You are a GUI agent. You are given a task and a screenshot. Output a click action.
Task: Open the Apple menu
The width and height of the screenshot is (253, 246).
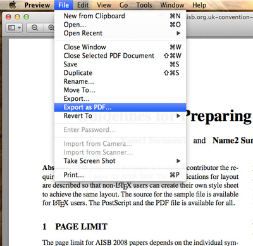13,5
